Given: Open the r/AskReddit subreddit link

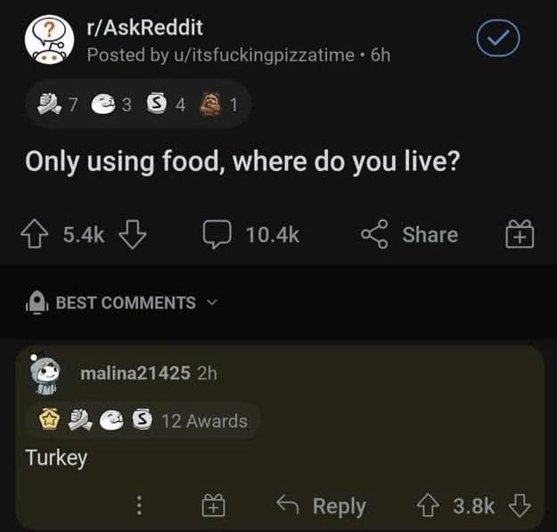Looking at the screenshot, I should (144, 28).
